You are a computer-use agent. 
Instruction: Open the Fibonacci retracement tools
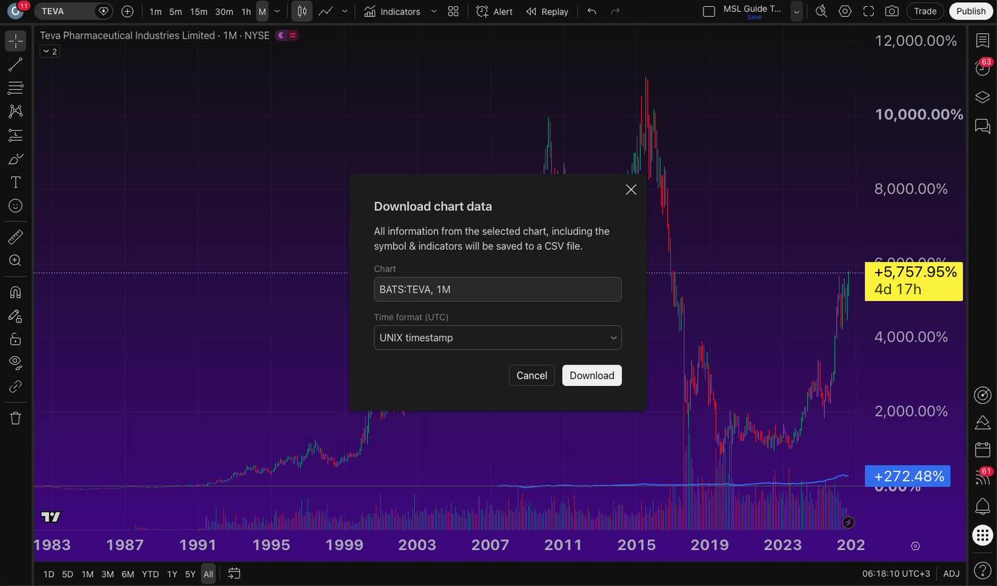click(x=15, y=88)
